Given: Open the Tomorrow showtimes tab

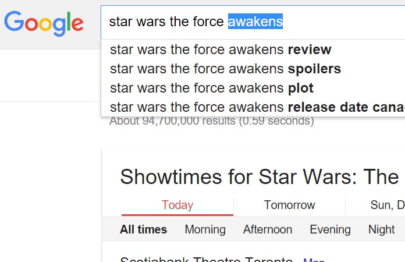Looking at the screenshot, I should 289,205.
